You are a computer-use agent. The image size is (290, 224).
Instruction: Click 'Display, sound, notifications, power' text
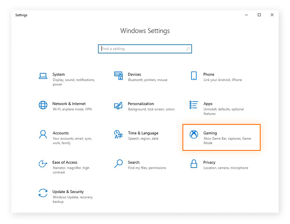coord(74,82)
